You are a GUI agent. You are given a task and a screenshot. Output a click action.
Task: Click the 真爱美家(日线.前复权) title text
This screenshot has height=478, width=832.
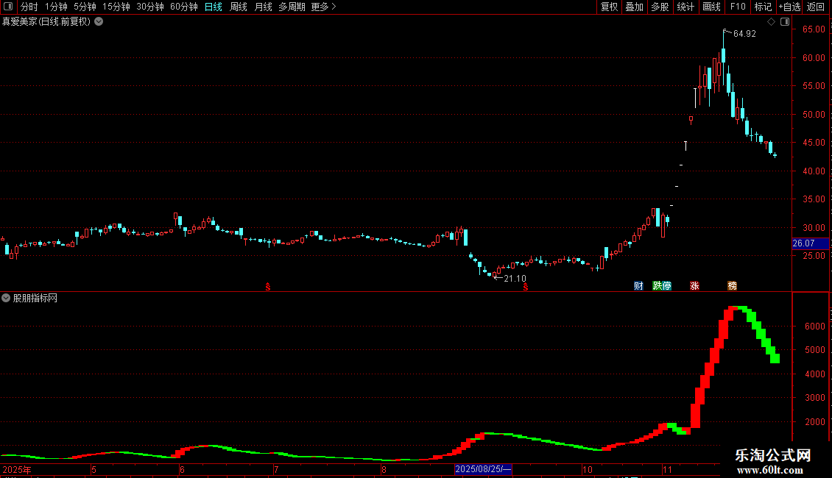(46, 22)
